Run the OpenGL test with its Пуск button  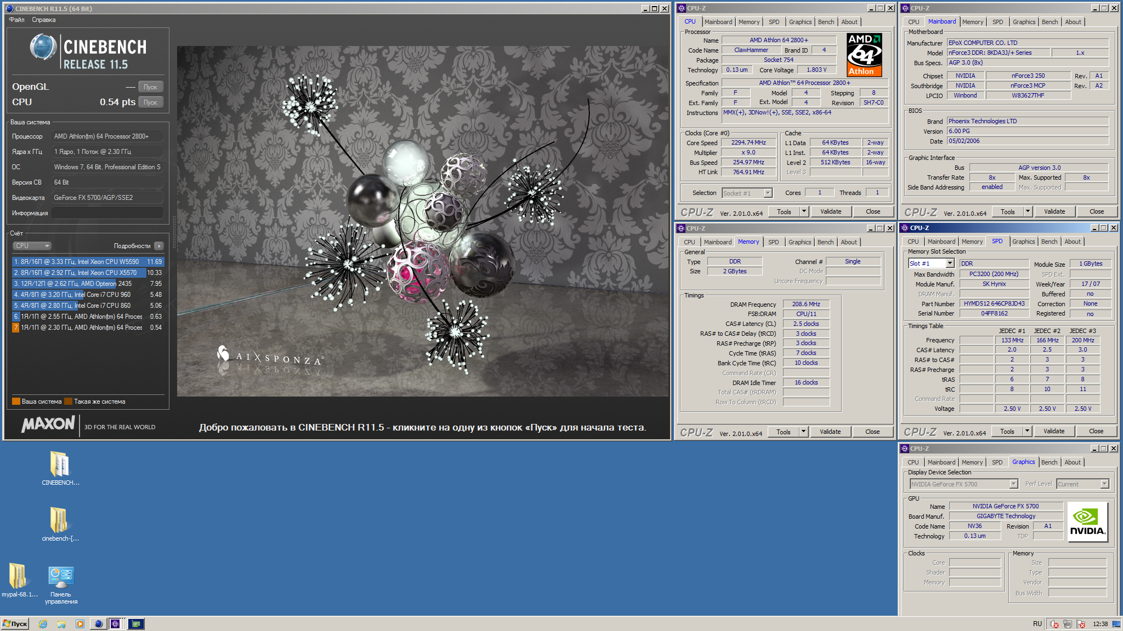[150, 87]
